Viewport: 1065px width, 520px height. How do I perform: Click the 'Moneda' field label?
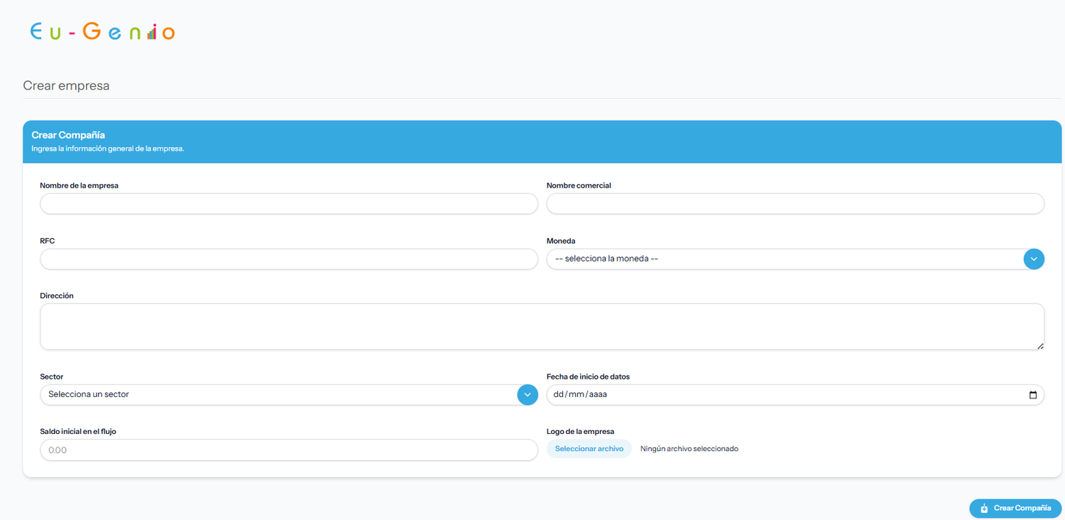tap(561, 241)
